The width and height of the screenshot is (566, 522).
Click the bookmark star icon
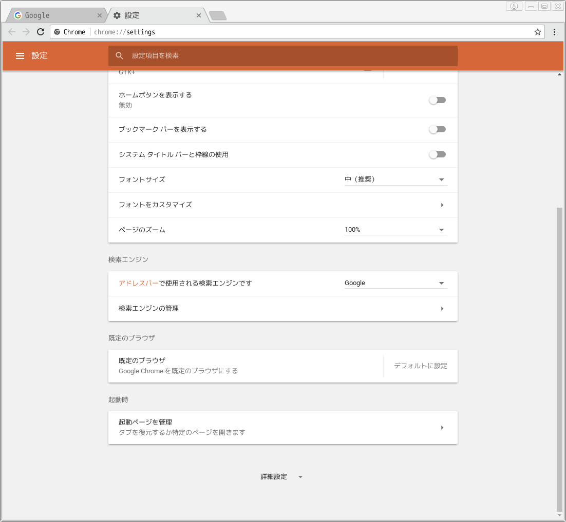coord(538,32)
